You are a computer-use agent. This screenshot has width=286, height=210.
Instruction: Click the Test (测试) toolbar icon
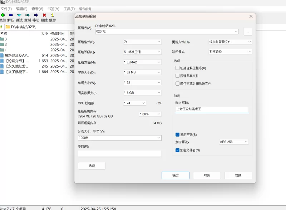coord(19,15)
